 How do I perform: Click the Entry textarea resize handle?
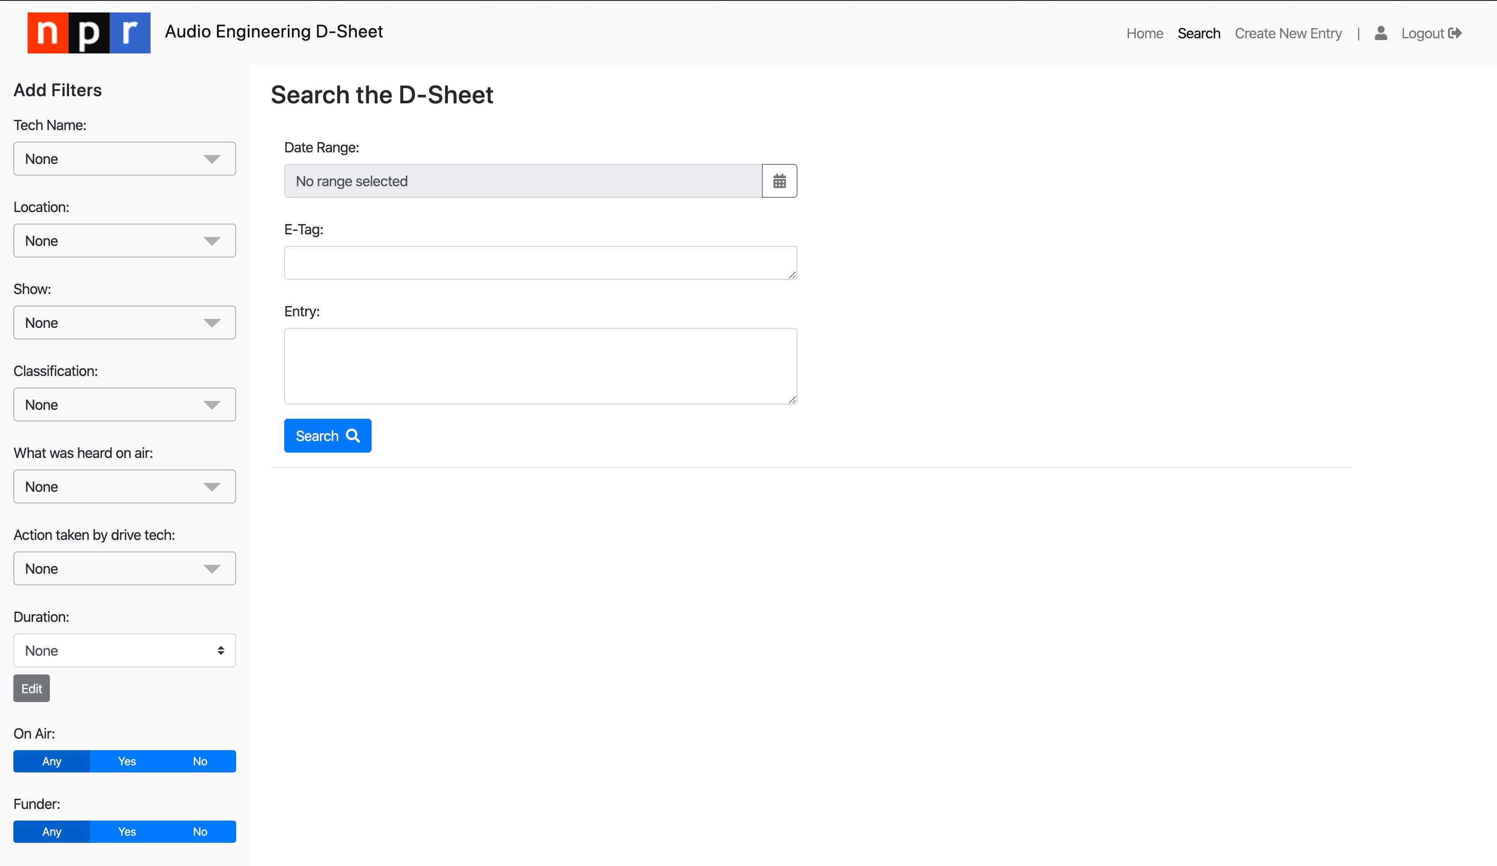[x=793, y=400]
